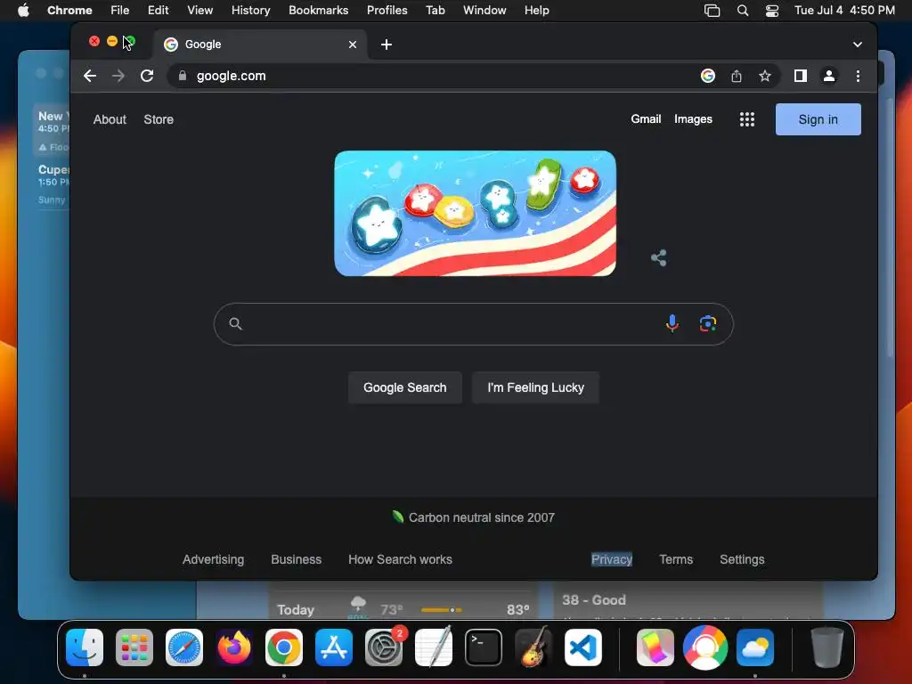The height and width of the screenshot is (684, 912).
Task: Click the search magnifier in search box
Action: (x=235, y=323)
